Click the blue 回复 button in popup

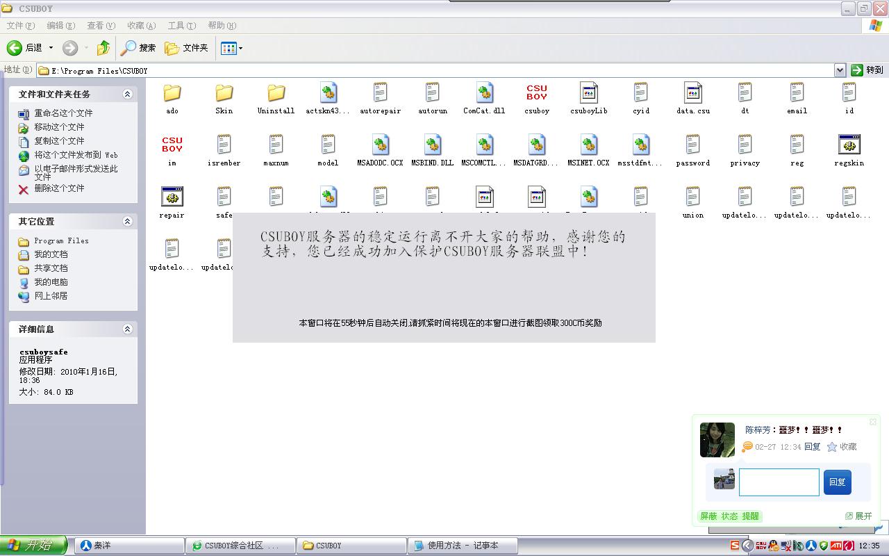tap(837, 482)
